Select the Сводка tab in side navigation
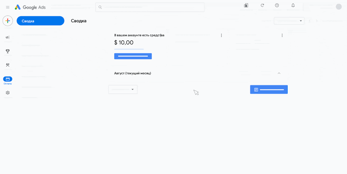 click(40, 21)
